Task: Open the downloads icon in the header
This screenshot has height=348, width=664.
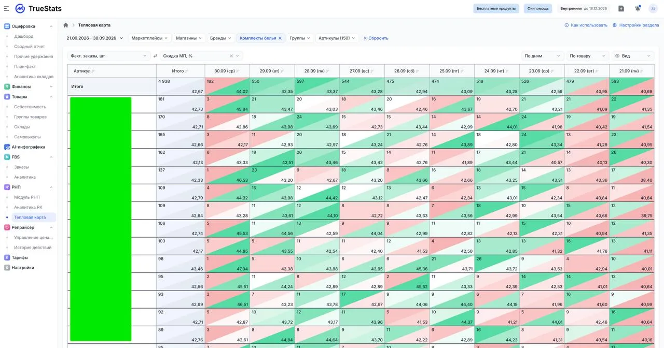Action: click(x=621, y=8)
